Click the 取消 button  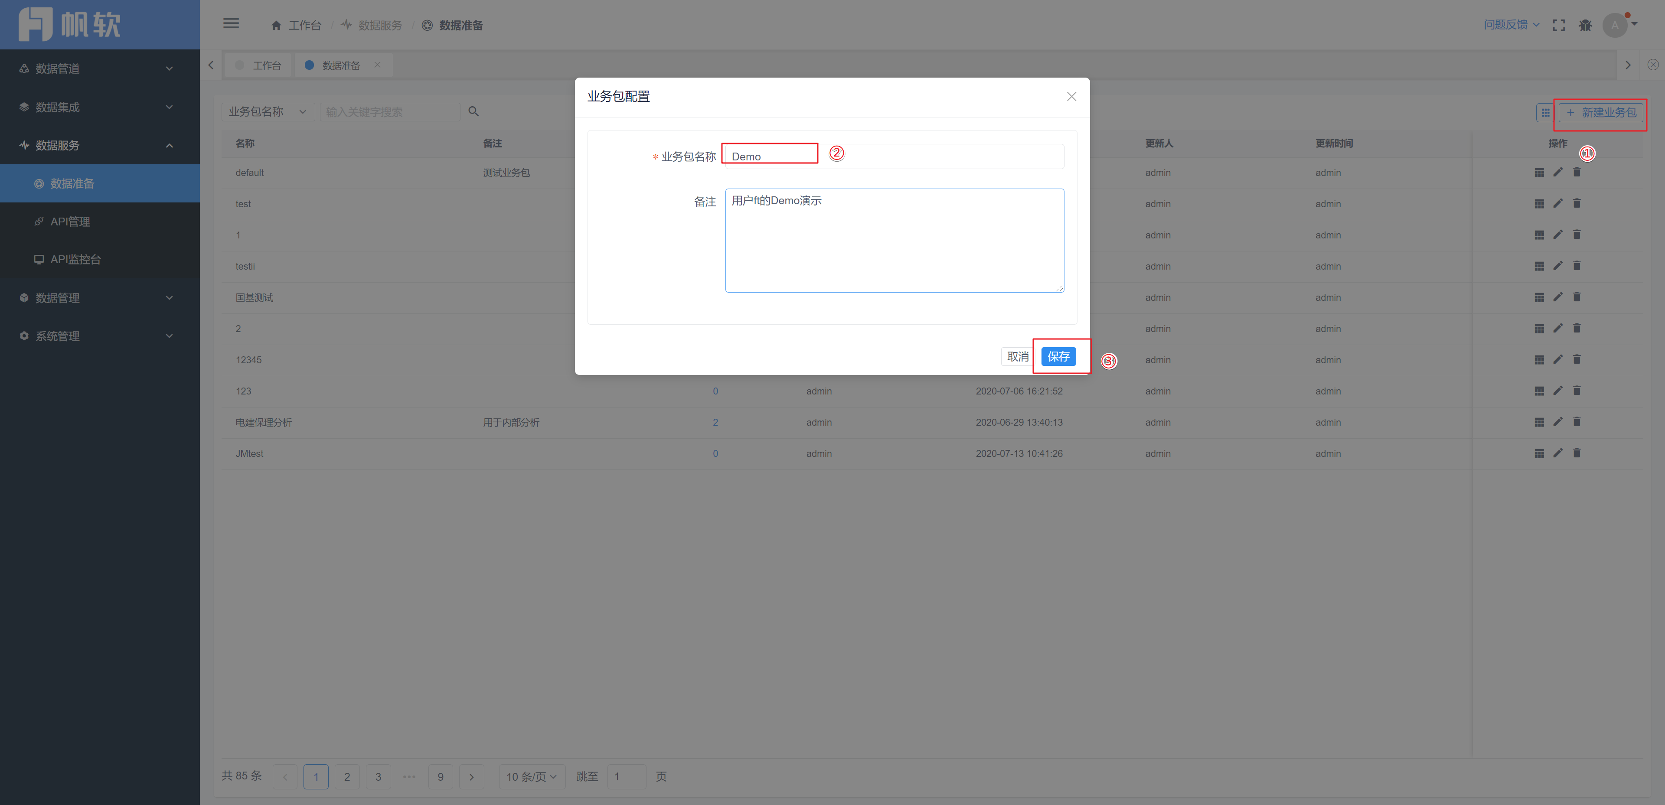point(1017,357)
